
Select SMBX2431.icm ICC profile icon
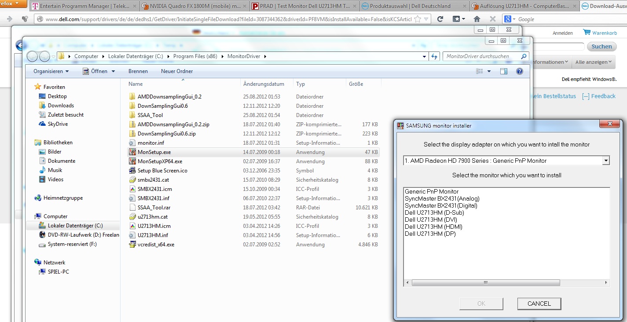(132, 189)
